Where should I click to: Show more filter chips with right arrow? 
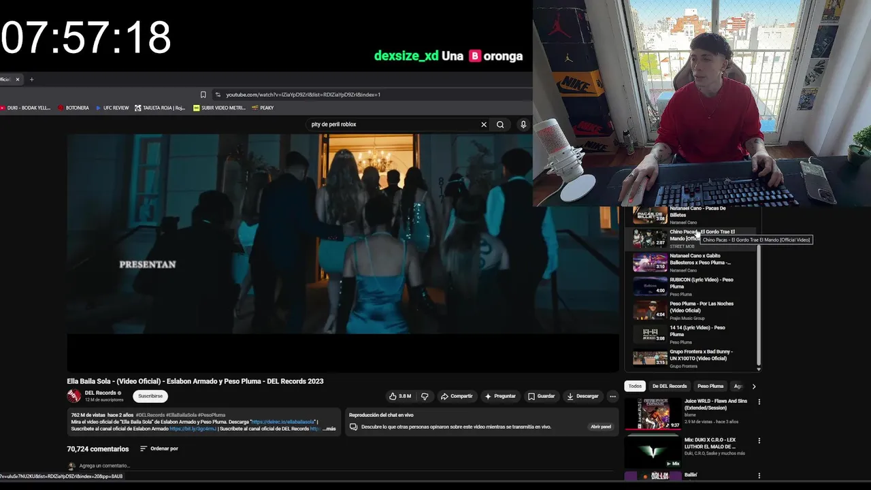coord(753,386)
